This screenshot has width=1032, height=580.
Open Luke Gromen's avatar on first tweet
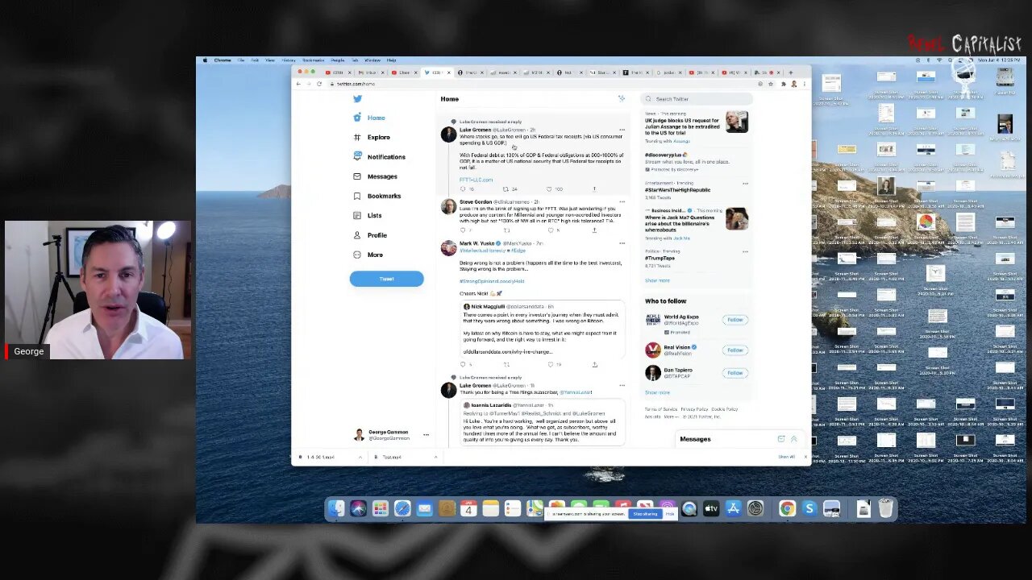[448, 135]
